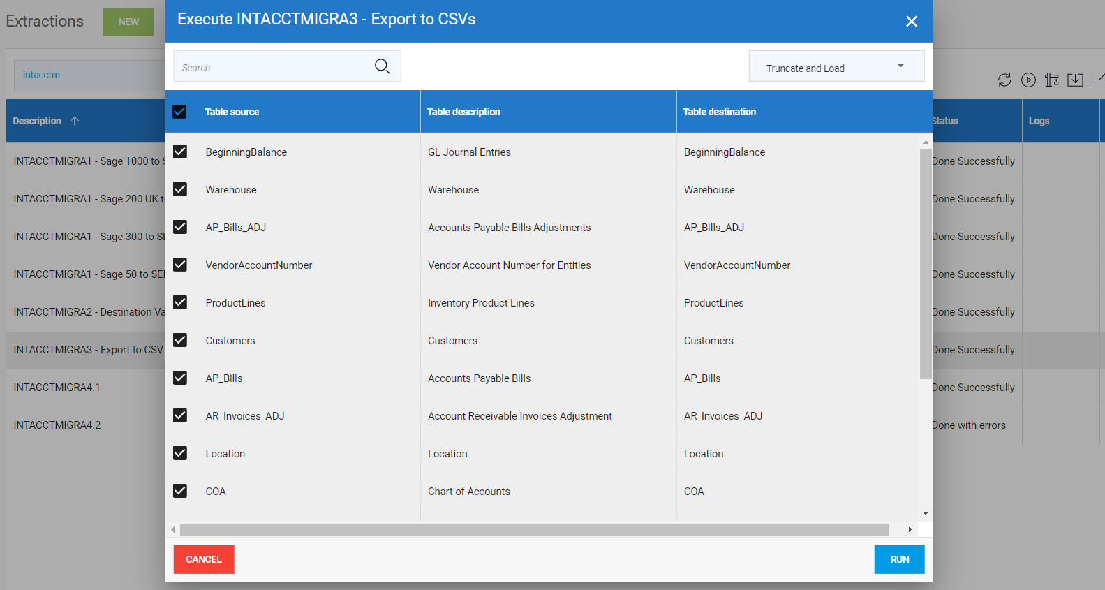Uncheck the BeginningBalance table checkbox
The width and height of the screenshot is (1105, 590).
pos(180,152)
